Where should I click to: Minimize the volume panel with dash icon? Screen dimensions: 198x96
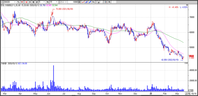click(185, 63)
